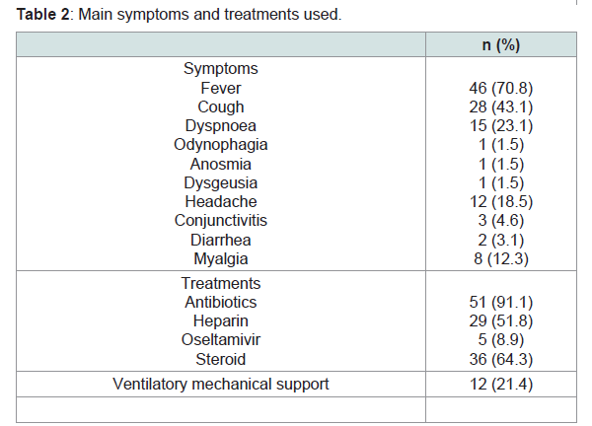Select the Dysgeusia row label

pos(221,183)
